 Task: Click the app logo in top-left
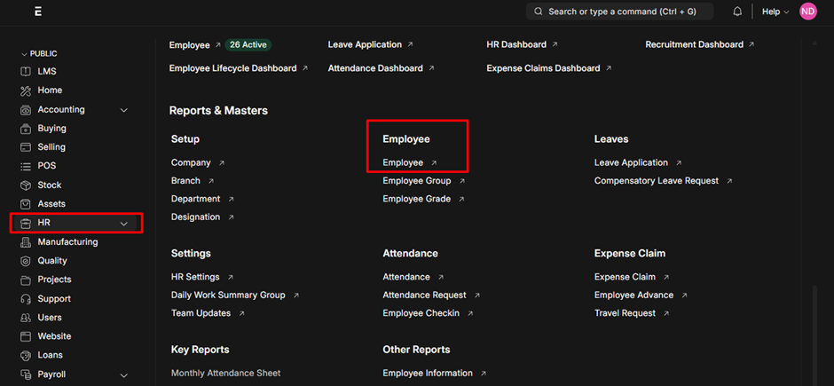pyautogui.click(x=38, y=12)
